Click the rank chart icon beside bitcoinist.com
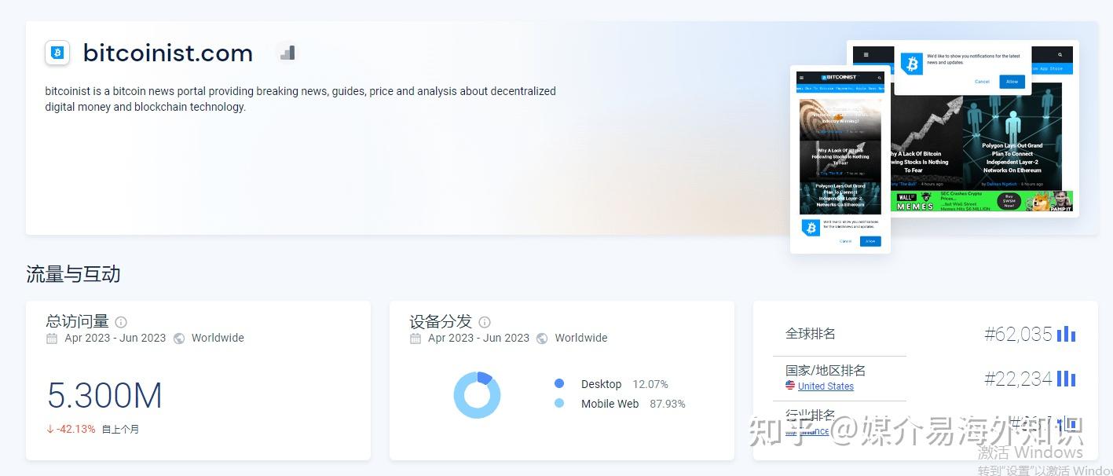 [x=287, y=52]
